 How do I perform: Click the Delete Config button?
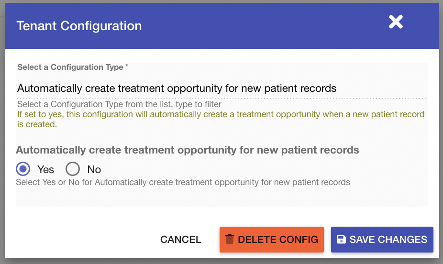tap(272, 240)
